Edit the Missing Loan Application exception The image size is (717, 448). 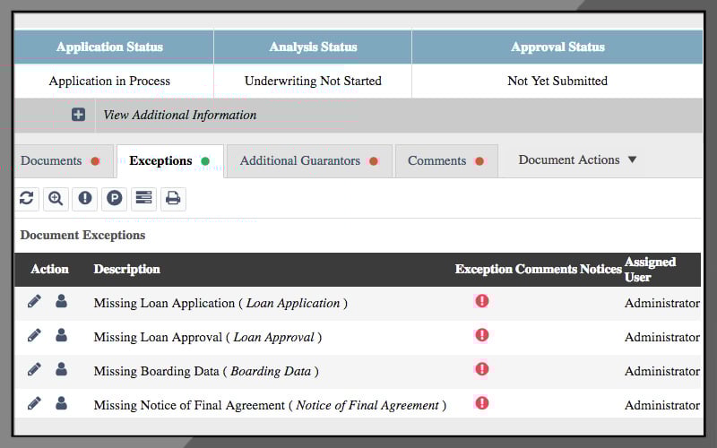(34, 302)
